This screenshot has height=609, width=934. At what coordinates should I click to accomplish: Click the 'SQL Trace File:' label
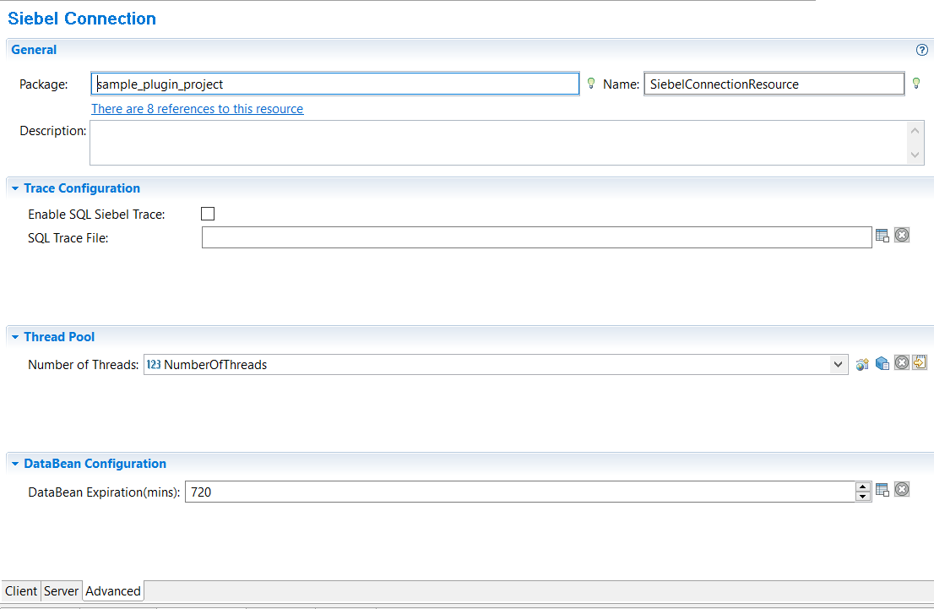coord(68,237)
